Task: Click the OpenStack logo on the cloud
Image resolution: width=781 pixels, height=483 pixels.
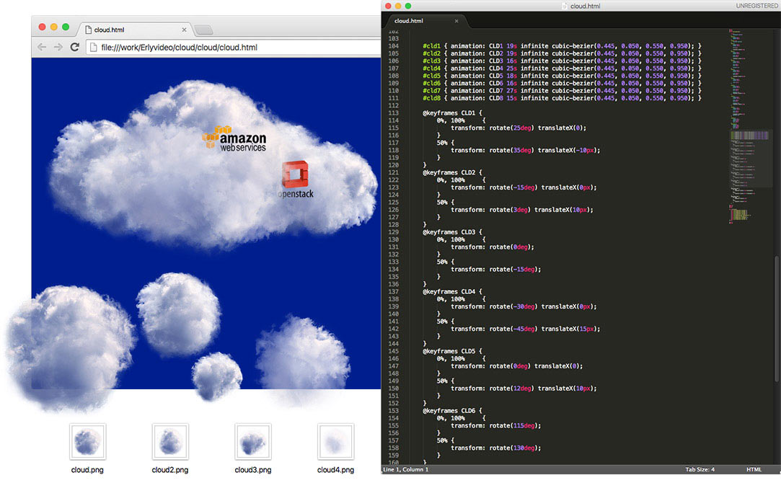Action: pyautogui.click(x=296, y=180)
